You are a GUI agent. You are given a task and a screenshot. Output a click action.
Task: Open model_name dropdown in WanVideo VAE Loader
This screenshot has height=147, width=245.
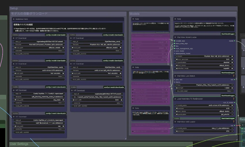click(204, 128)
